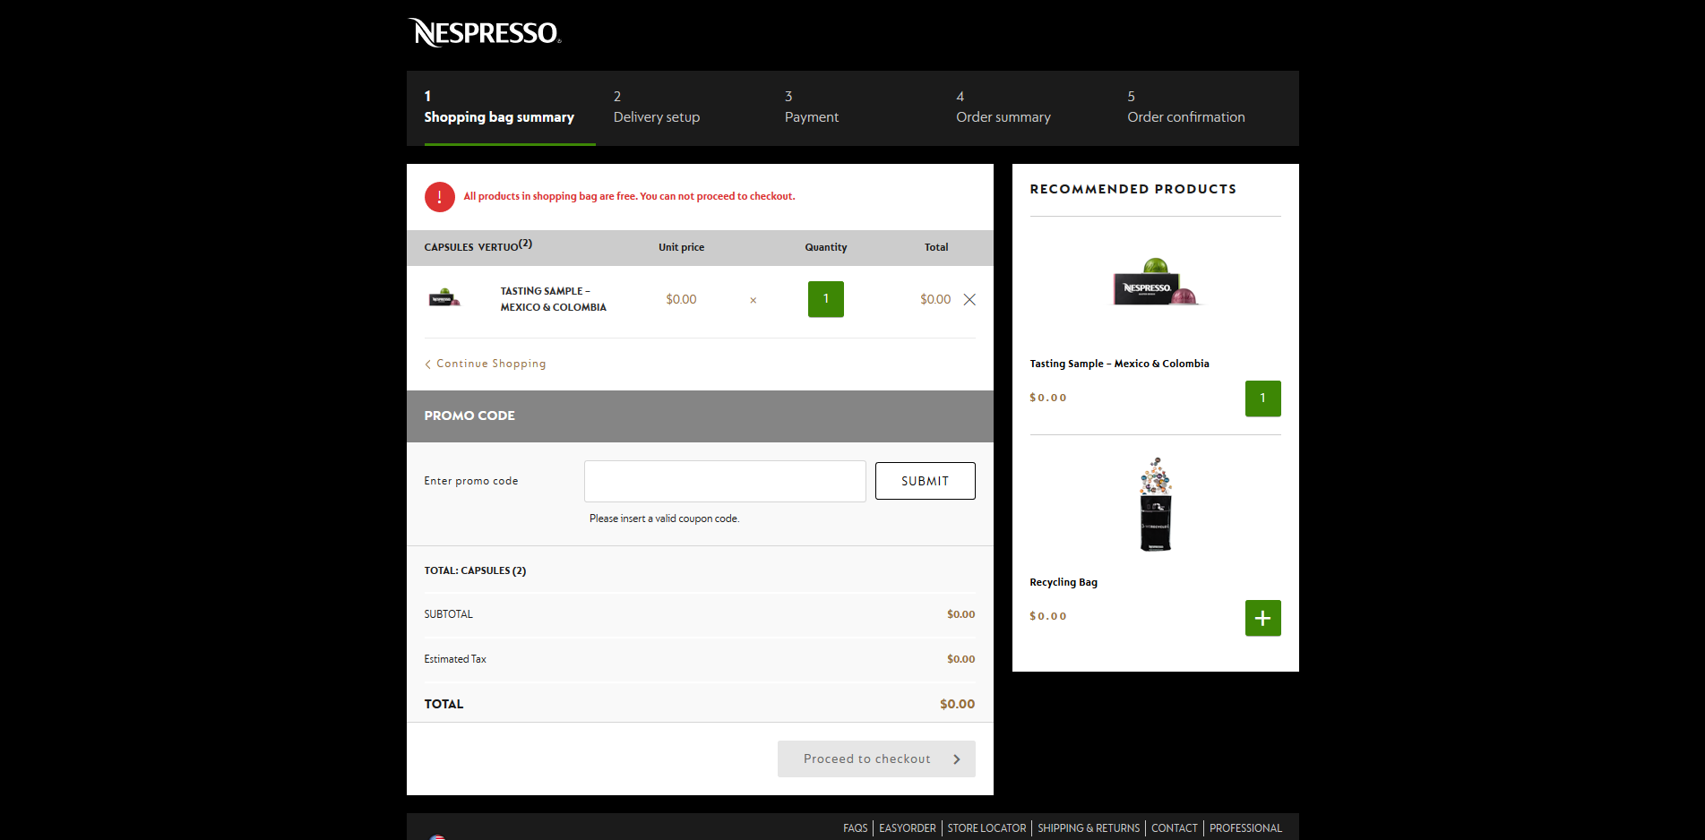Open STORE LOCATOR footer link
Image resolution: width=1705 pixels, height=840 pixels.
click(x=986, y=828)
